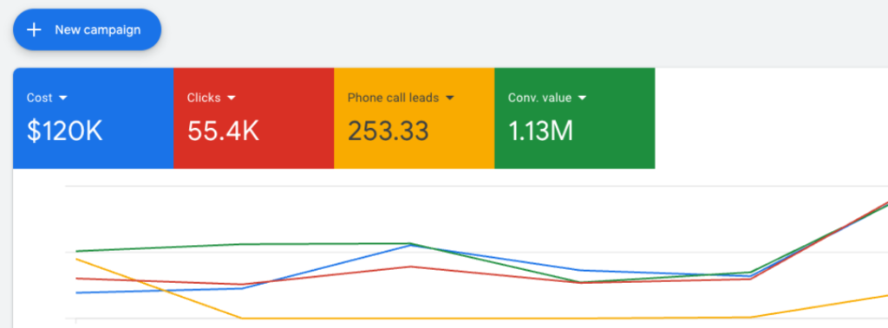This screenshot has width=888, height=328.
Task: Click the New campaign button
Action: (88, 29)
